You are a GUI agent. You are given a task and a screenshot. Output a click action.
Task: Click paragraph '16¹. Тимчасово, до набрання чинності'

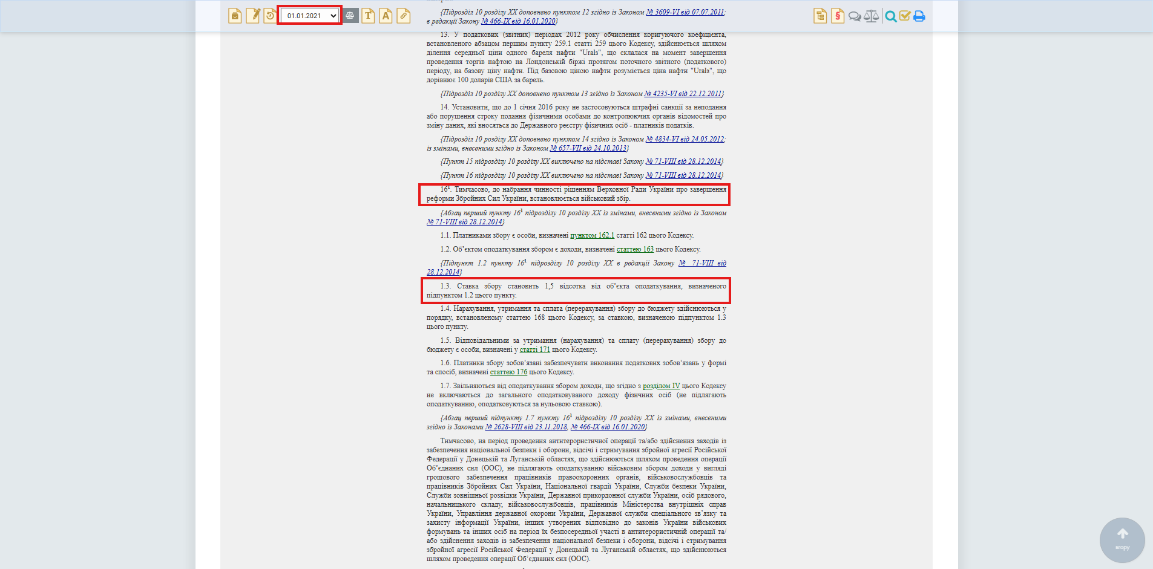pos(576,194)
